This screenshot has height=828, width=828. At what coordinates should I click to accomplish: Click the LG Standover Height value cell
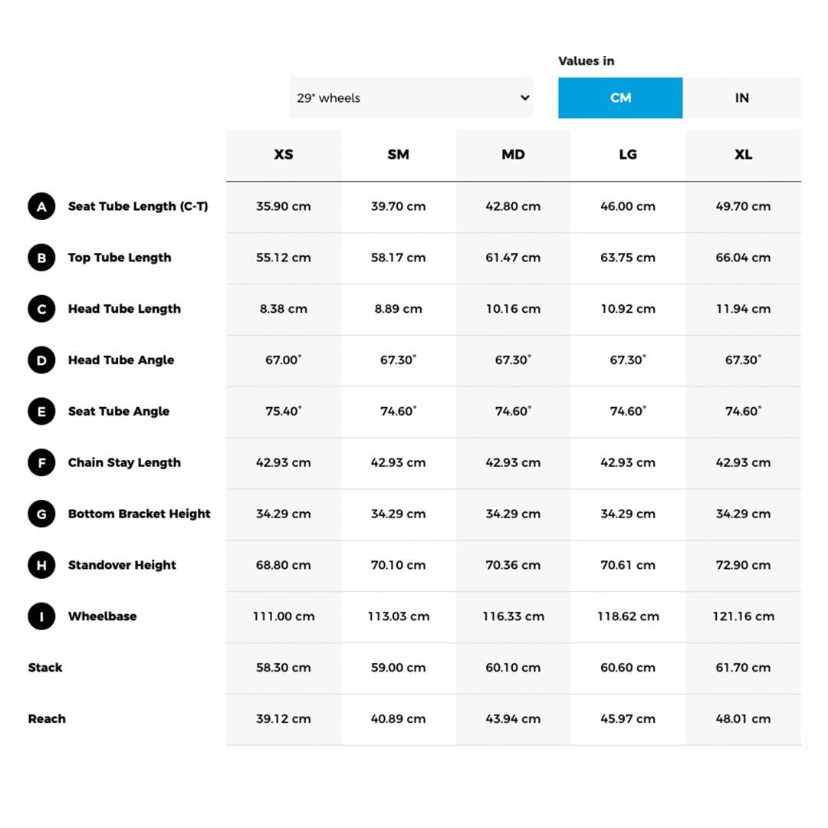[628, 565]
